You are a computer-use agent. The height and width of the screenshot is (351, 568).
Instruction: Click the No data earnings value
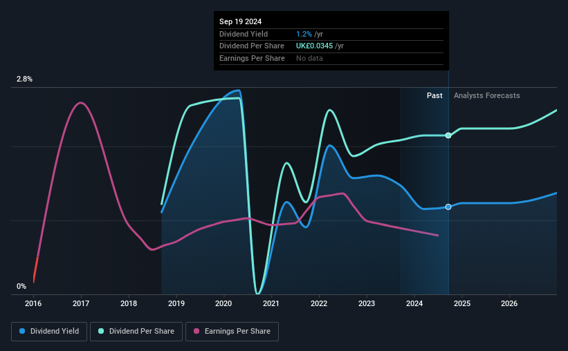(x=309, y=58)
